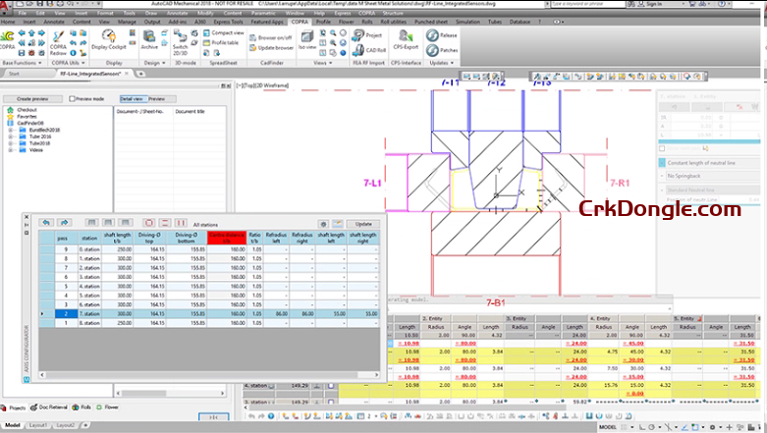Click the Archive icon in Design panel
The image size is (767, 433).
149,36
